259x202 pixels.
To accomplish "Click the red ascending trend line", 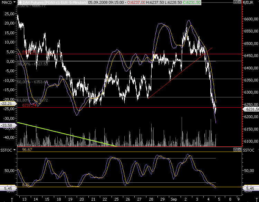I will (x=180, y=73).
